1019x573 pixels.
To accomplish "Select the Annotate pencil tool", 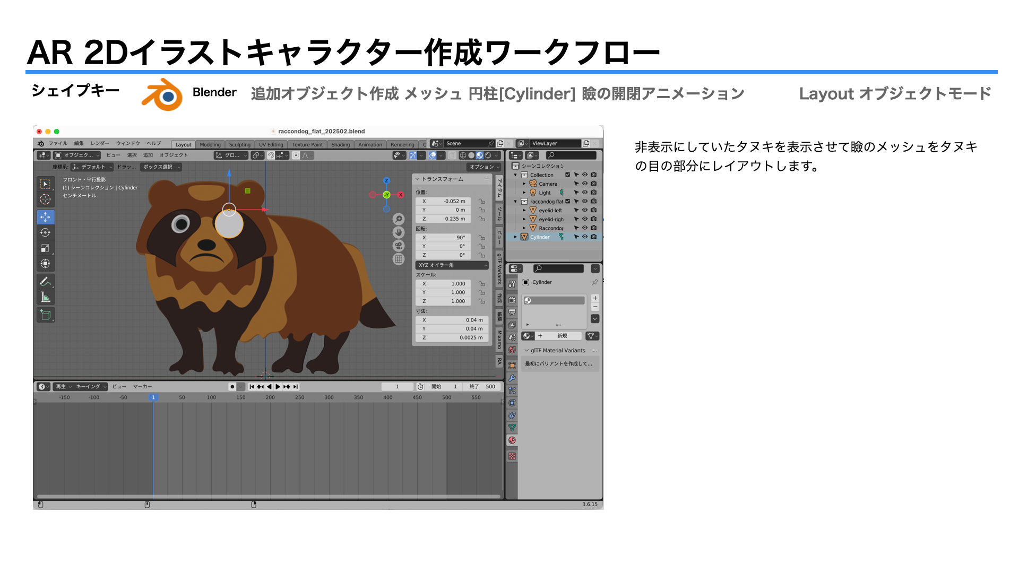I will point(46,281).
